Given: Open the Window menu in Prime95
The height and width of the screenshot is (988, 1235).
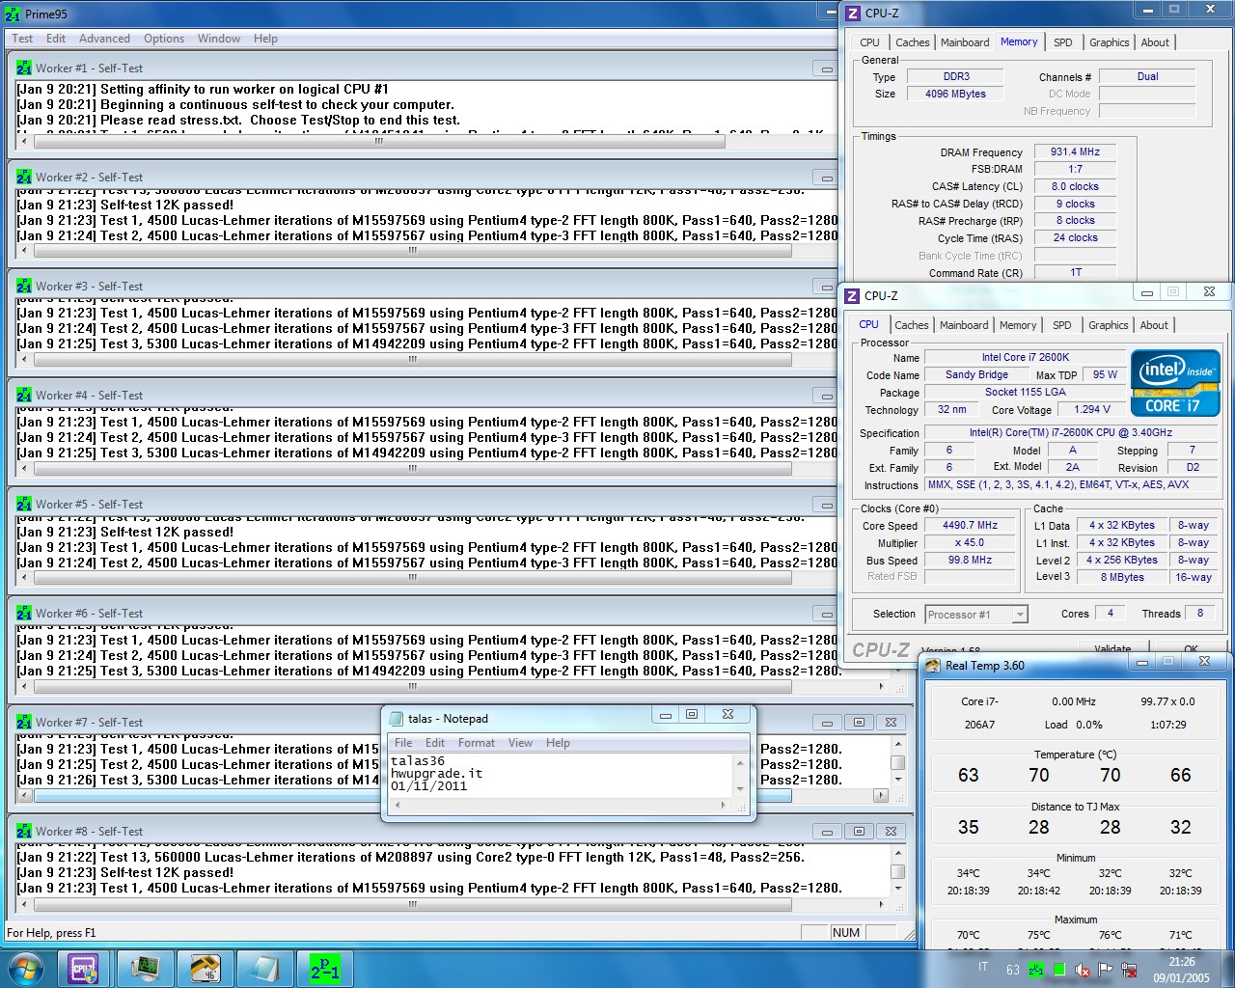Looking at the screenshot, I should point(219,39).
